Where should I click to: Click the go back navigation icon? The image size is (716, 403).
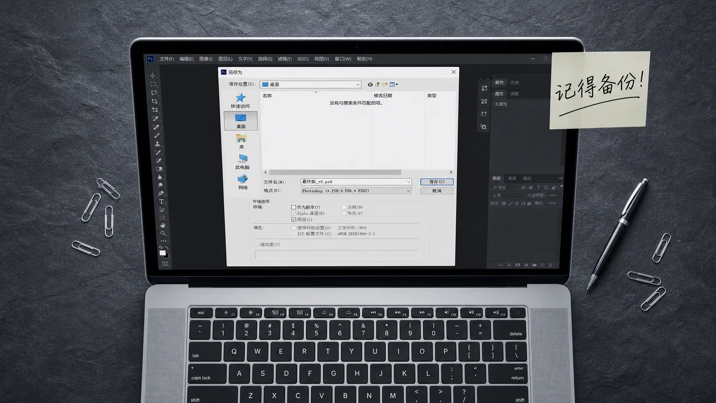click(x=370, y=84)
